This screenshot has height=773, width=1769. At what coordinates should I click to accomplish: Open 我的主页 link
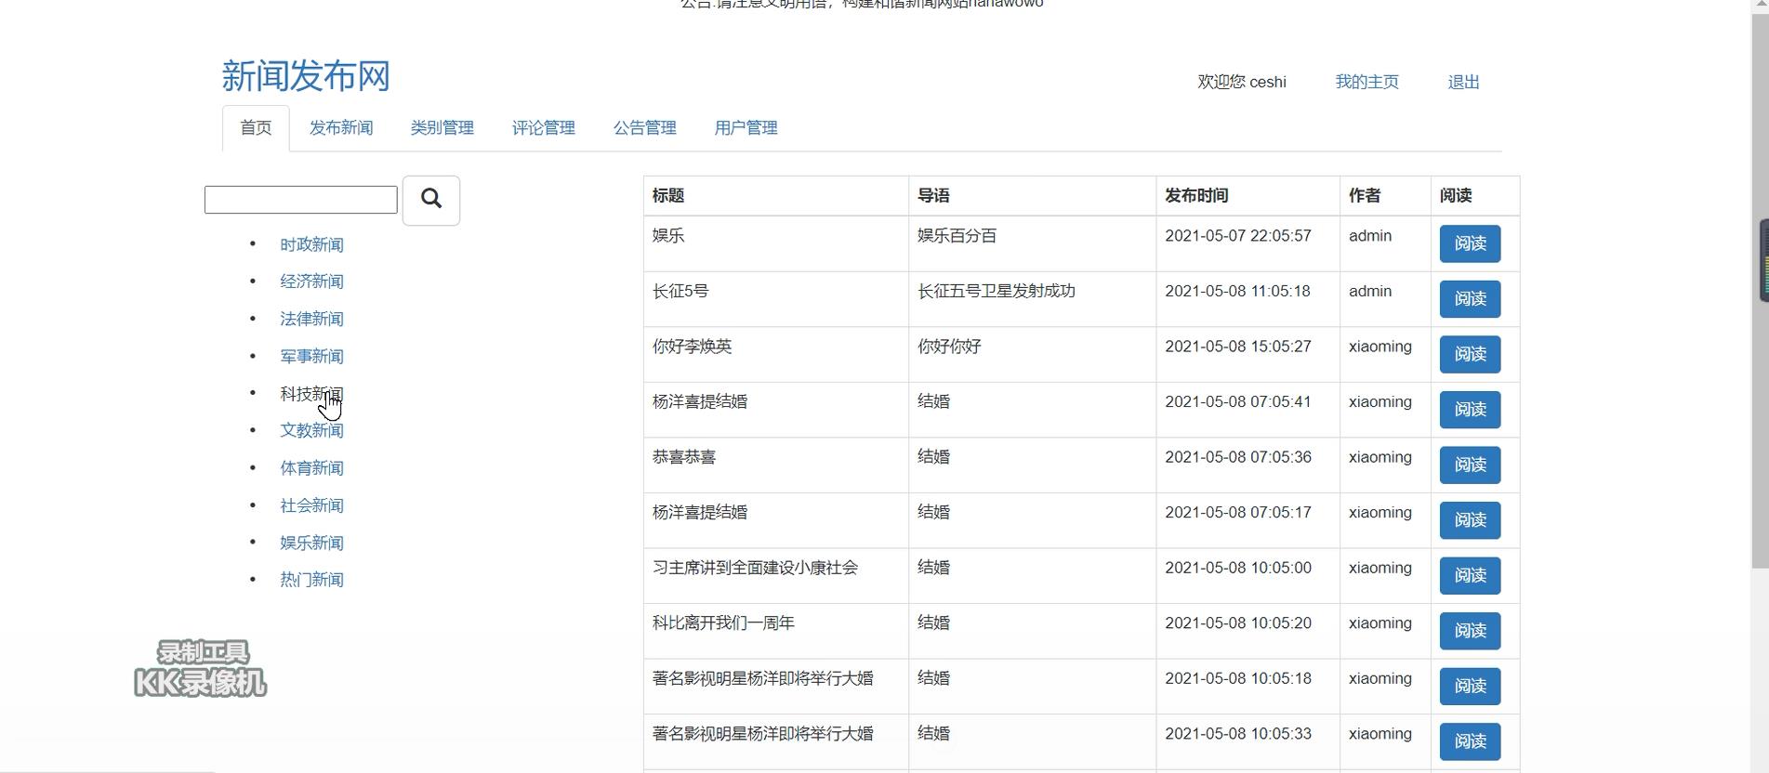pyautogui.click(x=1366, y=82)
